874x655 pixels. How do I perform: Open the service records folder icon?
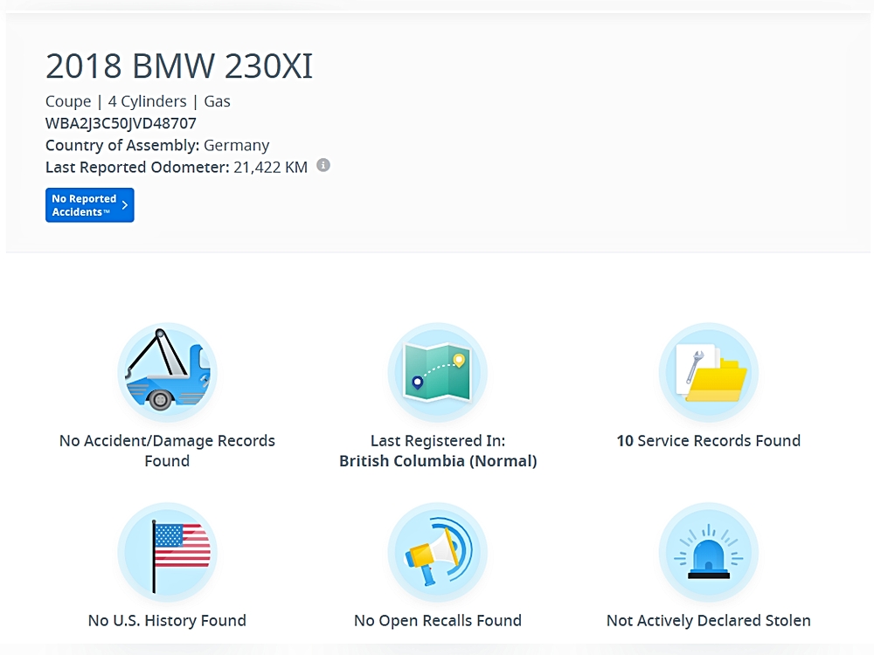tap(708, 373)
